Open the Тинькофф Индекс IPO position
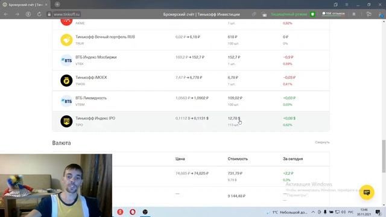 pos(191,121)
